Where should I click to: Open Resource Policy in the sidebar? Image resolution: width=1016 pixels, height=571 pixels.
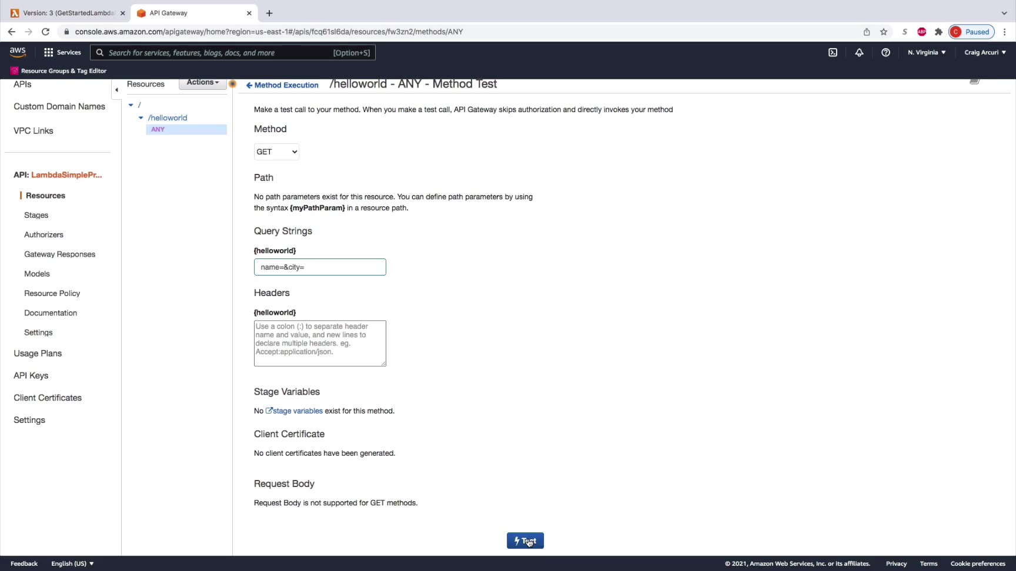(x=52, y=293)
